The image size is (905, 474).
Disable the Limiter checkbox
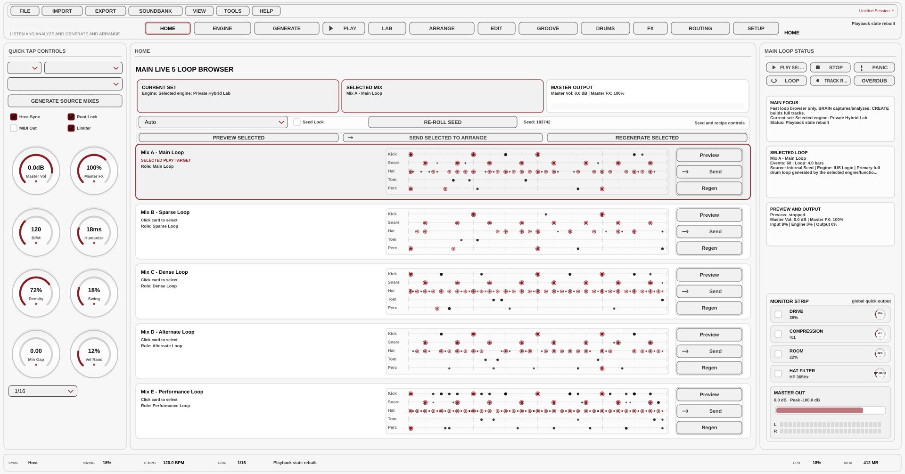[x=71, y=128]
